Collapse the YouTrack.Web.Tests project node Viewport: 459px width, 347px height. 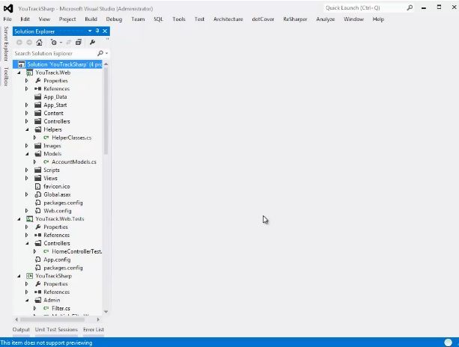click(19, 218)
